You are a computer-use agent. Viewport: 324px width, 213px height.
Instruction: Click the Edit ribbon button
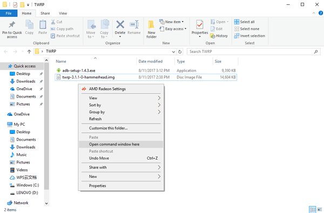tap(217, 29)
